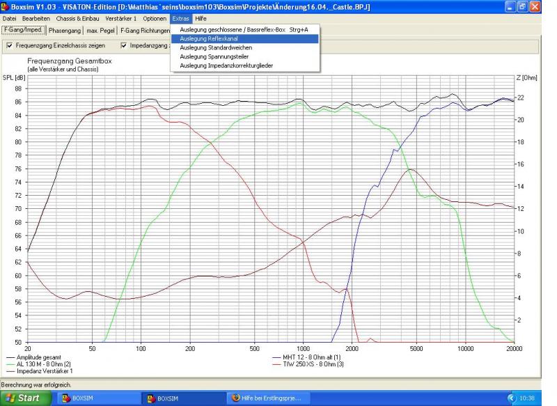
Task: Expand the Optionen menu
Action: (155, 17)
